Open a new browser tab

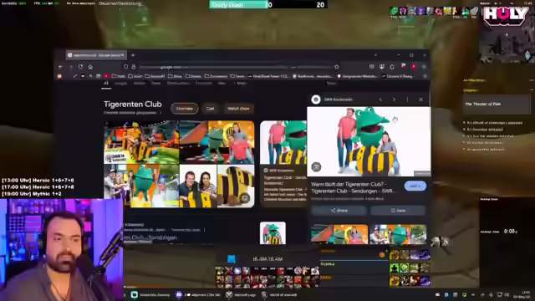[x=133, y=55]
